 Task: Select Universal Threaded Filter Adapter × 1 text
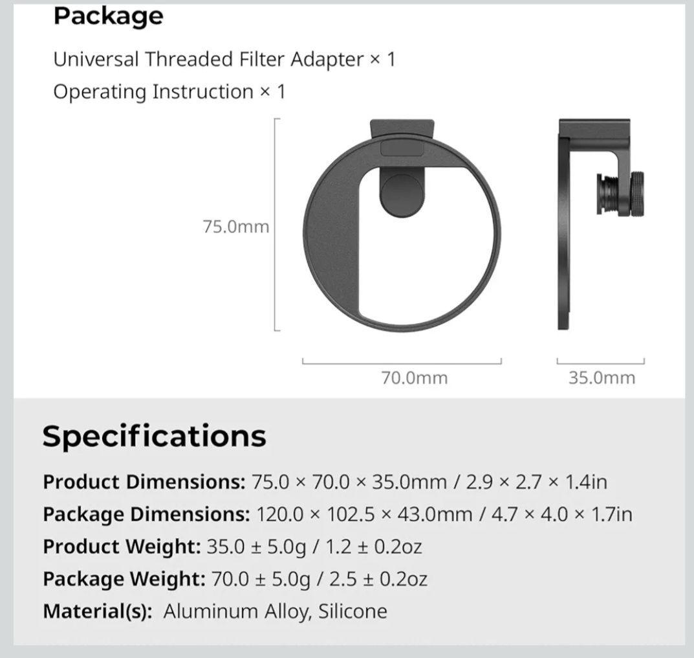click(x=224, y=60)
